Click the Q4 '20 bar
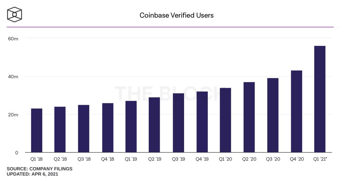This screenshot has height=179, width=341. point(296,111)
